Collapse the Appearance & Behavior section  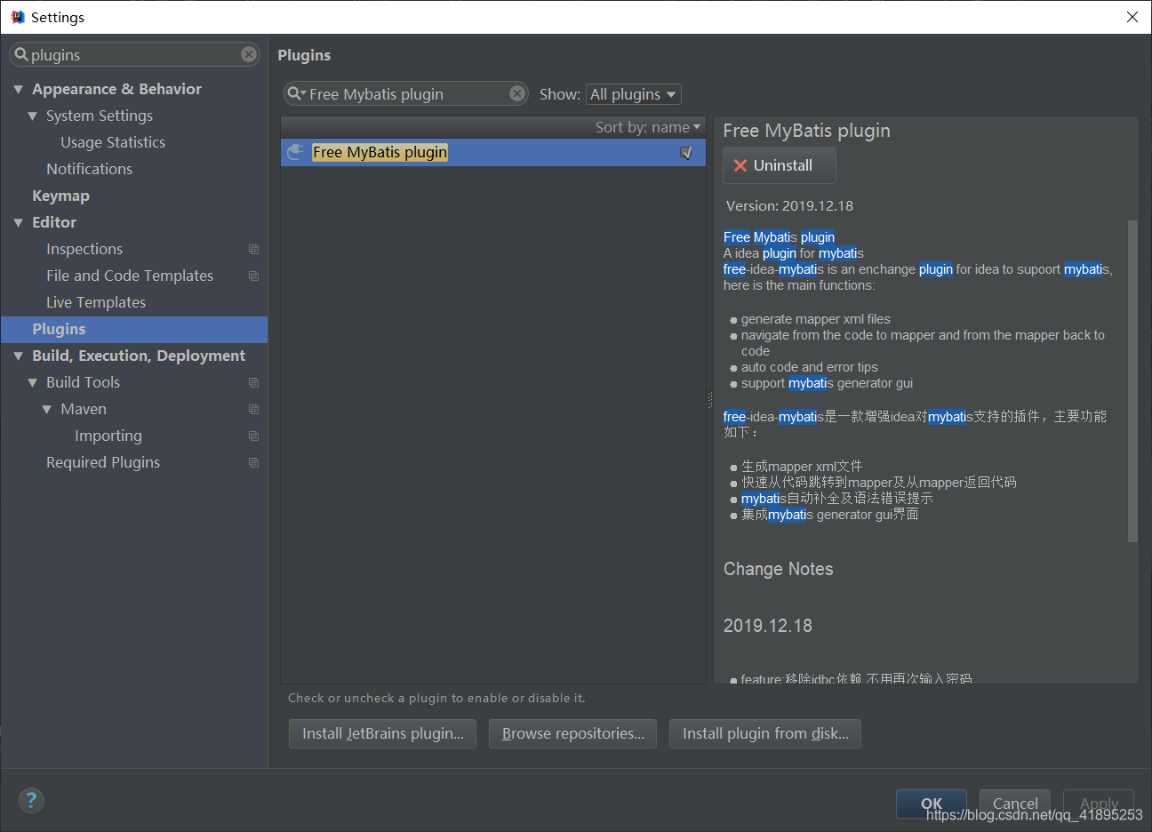click(x=18, y=89)
